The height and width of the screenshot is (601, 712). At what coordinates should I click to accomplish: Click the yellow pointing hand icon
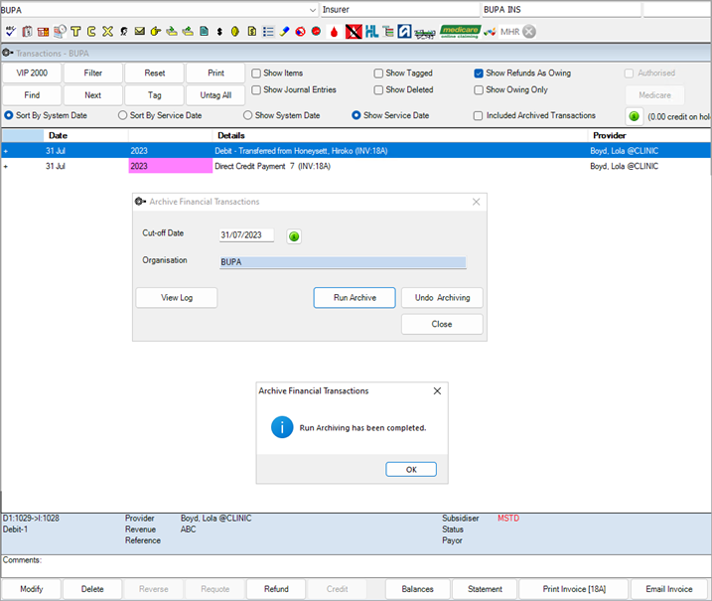point(155,32)
